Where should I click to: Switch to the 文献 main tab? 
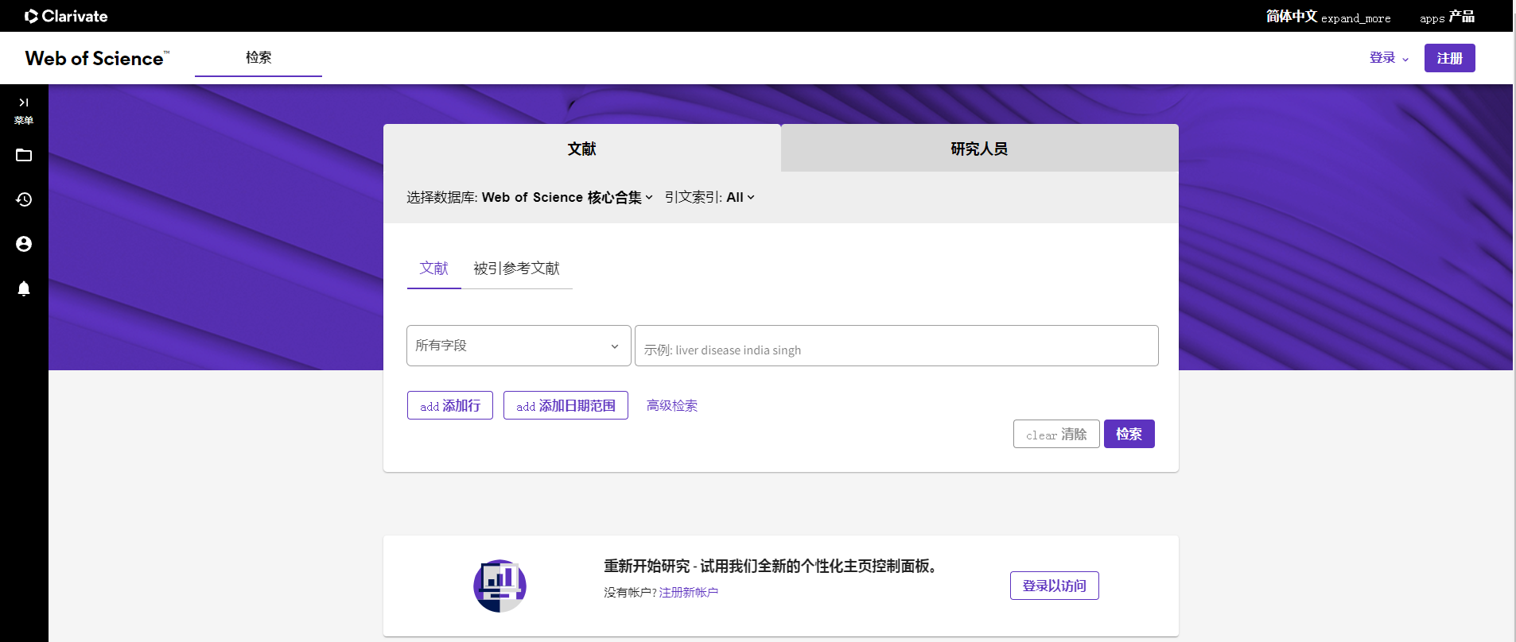tap(582, 149)
